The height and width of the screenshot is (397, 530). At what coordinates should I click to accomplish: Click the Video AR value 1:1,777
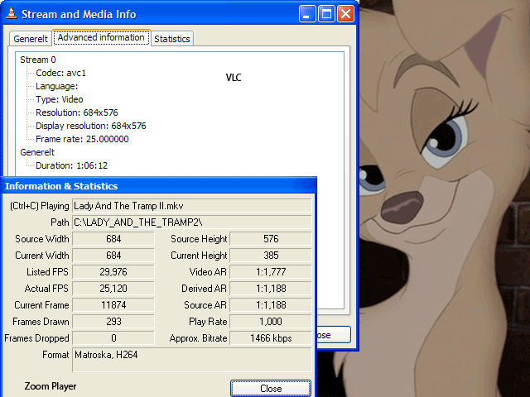[271, 272]
